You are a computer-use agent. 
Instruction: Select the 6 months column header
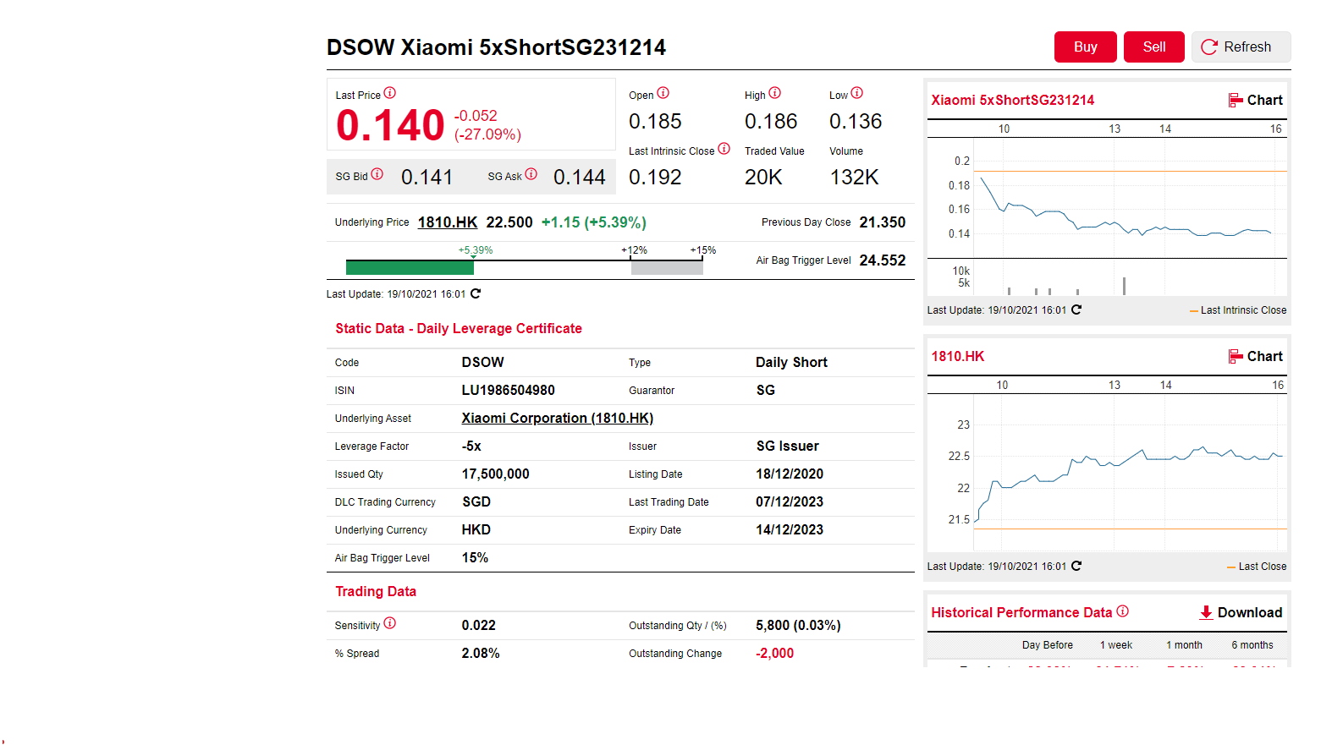[x=1252, y=645]
